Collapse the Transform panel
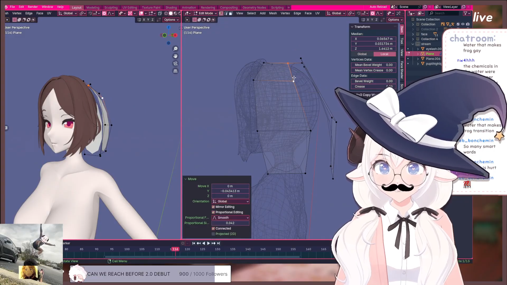Viewport: 507px width, 285px height. (352, 27)
